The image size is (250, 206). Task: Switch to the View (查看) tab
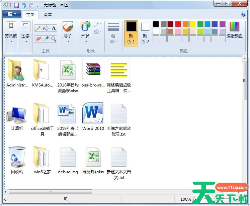pyautogui.click(x=48, y=15)
